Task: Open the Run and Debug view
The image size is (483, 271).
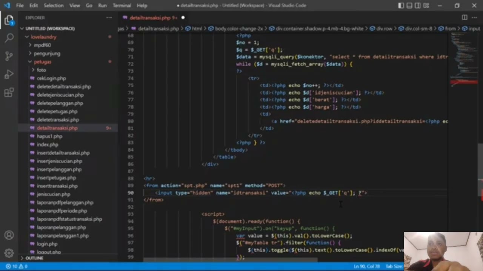Action: [9, 74]
